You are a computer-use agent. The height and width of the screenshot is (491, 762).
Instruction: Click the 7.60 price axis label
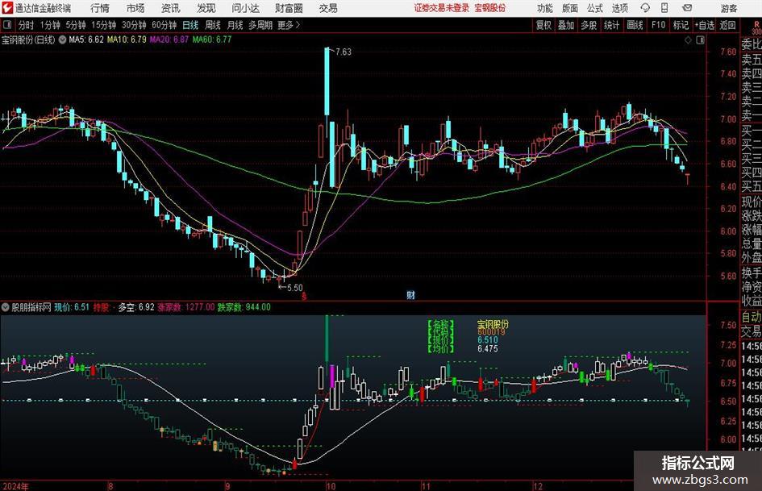tap(728, 52)
